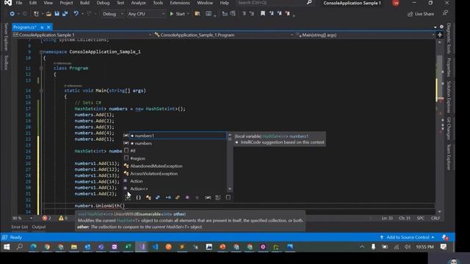Image resolution: width=470 pixels, height=264 pixels.
Task: Open the Debug menu
Action: click(x=103, y=3)
